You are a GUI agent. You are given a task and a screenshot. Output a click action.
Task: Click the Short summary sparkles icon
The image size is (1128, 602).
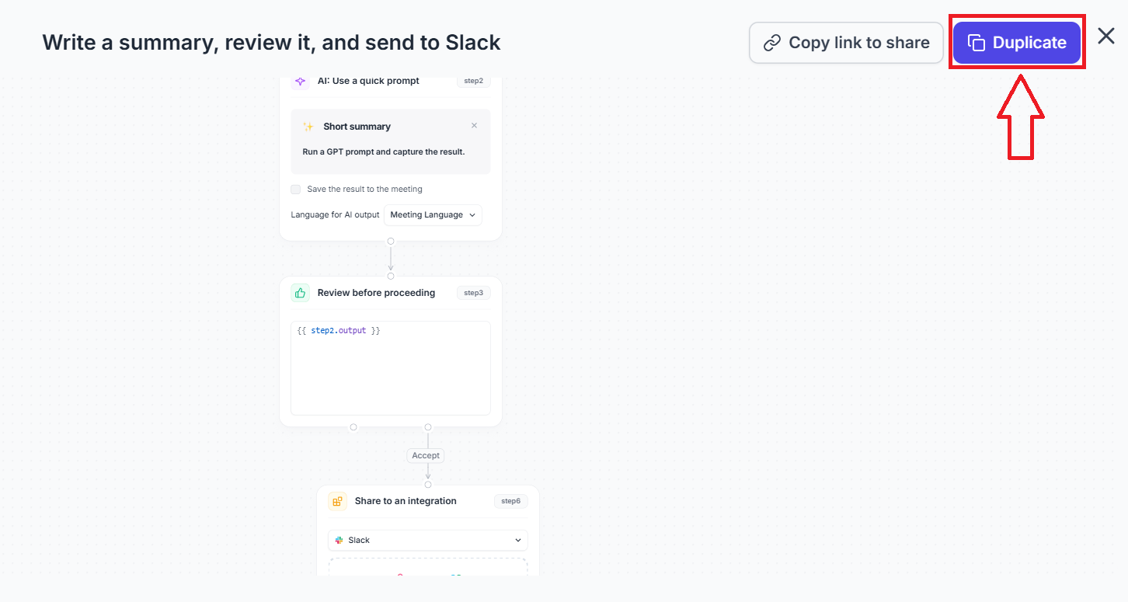click(308, 127)
